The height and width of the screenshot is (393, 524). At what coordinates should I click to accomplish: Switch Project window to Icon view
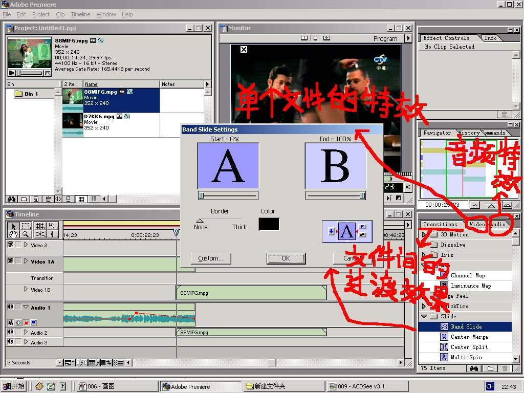[69, 199]
